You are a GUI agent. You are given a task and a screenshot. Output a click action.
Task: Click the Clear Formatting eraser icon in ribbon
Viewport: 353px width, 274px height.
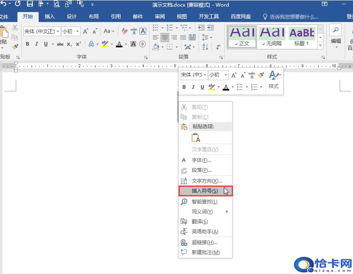125,31
